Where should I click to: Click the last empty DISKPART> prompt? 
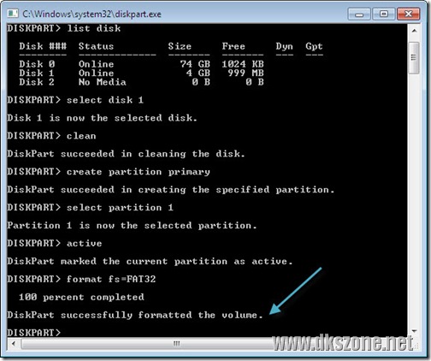[34, 333]
